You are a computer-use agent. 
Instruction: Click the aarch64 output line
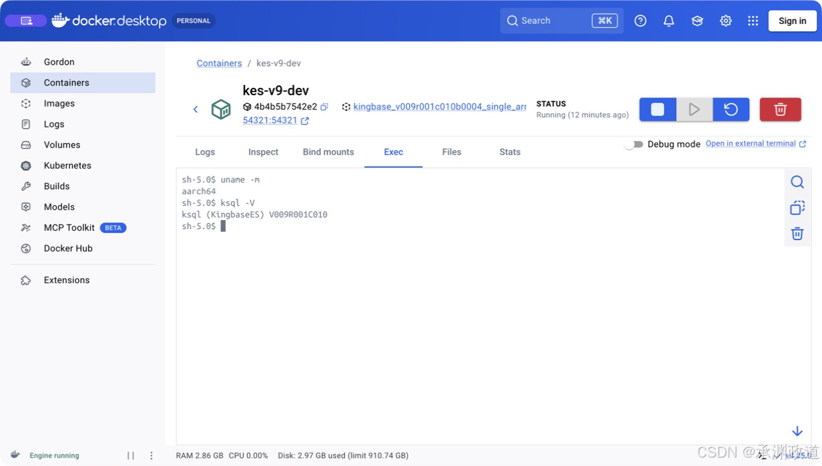[x=199, y=192]
